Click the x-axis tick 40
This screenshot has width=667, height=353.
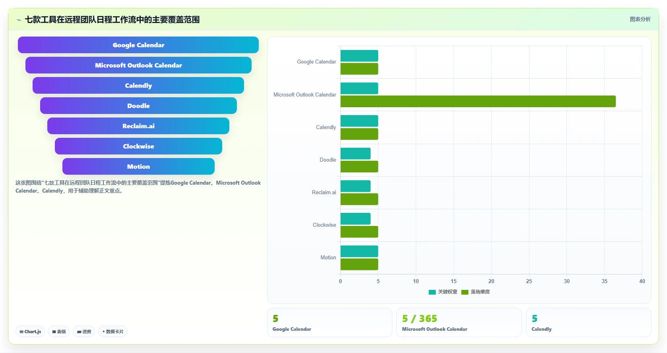point(642,281)
